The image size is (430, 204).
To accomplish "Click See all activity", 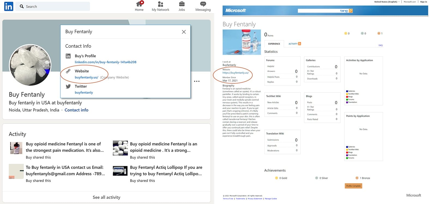I will (x=106, y=197).
